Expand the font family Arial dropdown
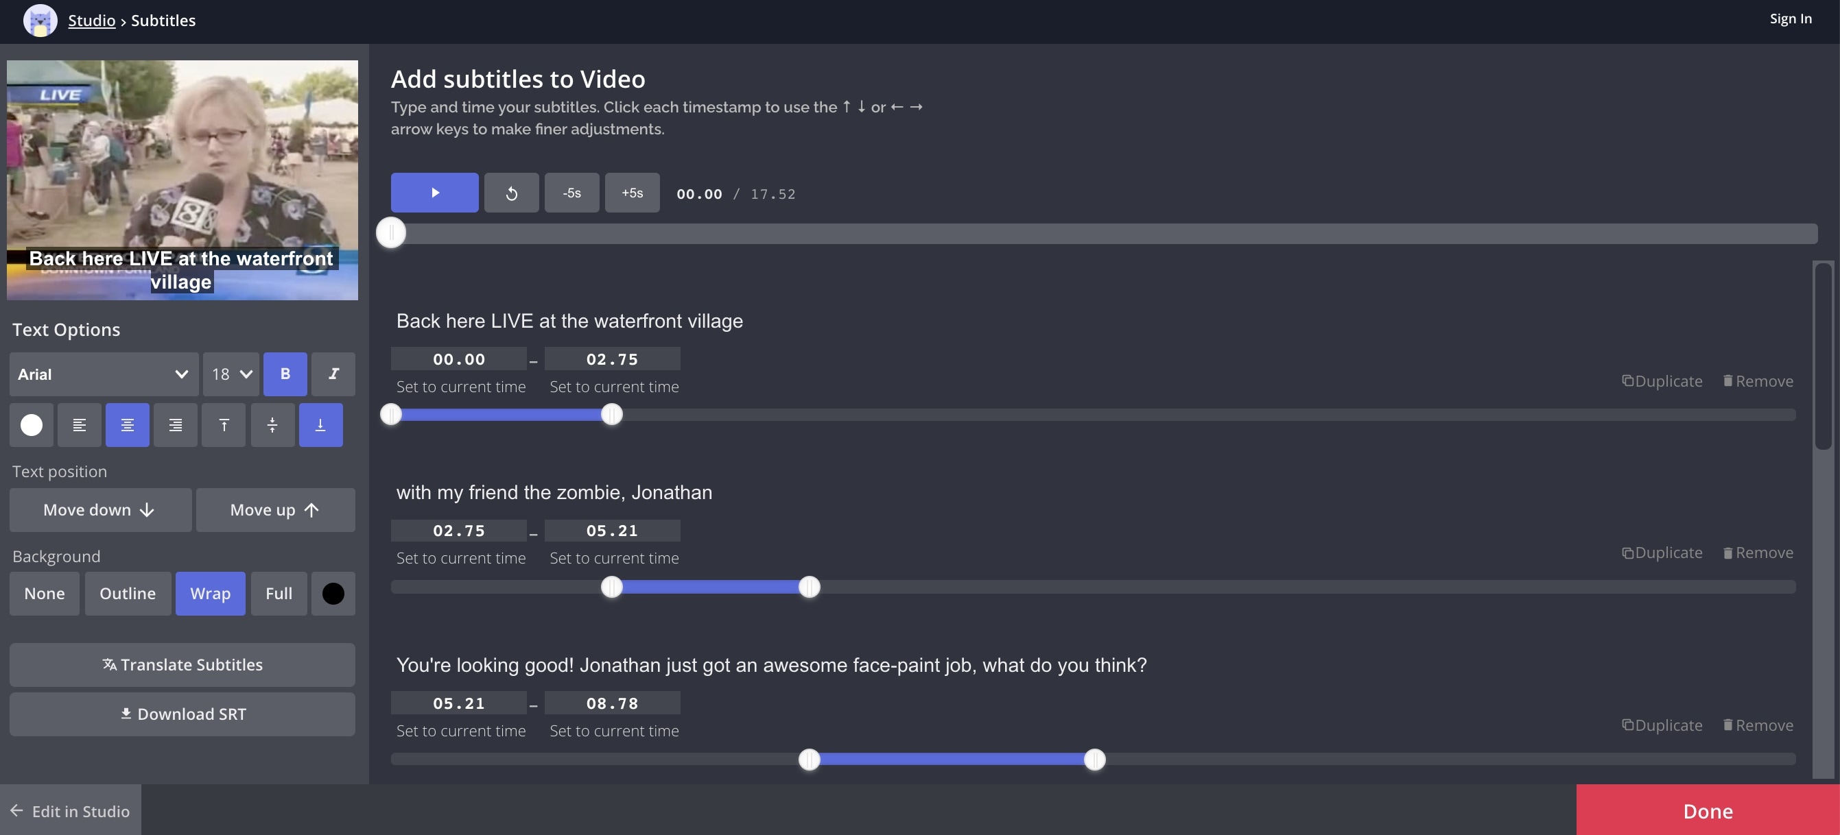This screenshot has height=835, width=1840. (x=101, y=373)
